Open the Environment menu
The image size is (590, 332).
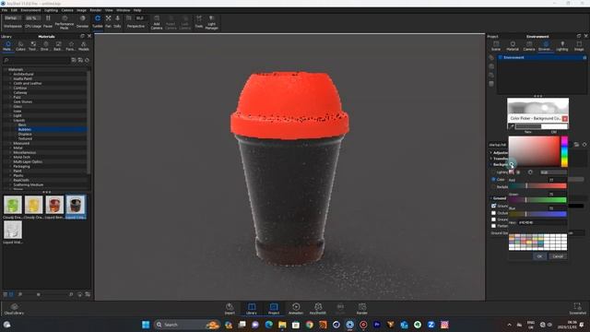pos(30,10)
